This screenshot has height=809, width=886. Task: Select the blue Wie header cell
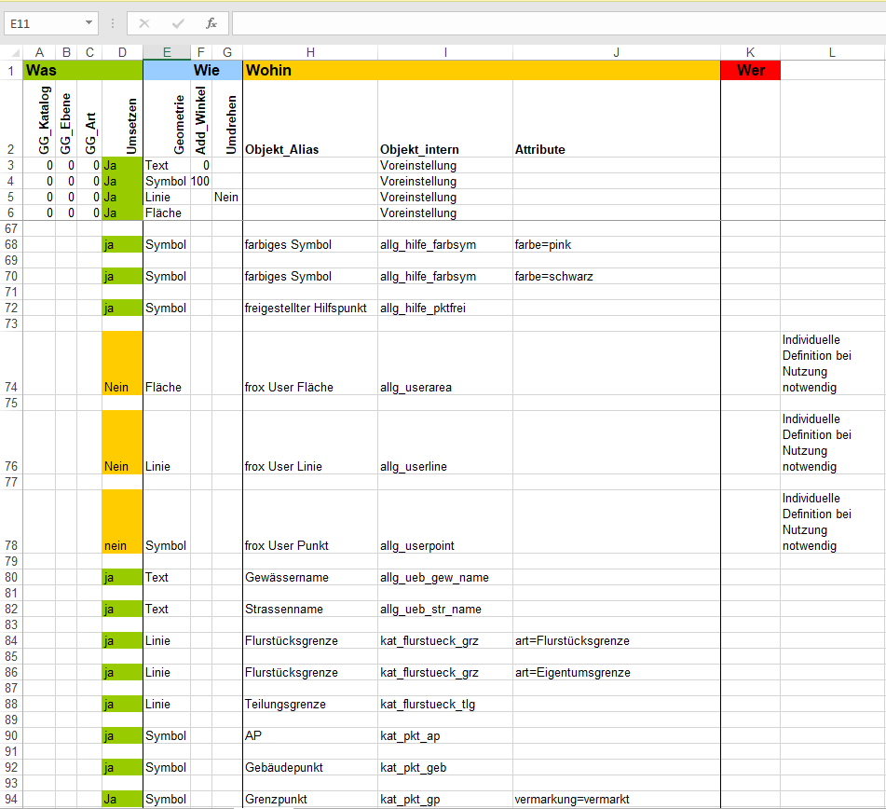point(192,70)
